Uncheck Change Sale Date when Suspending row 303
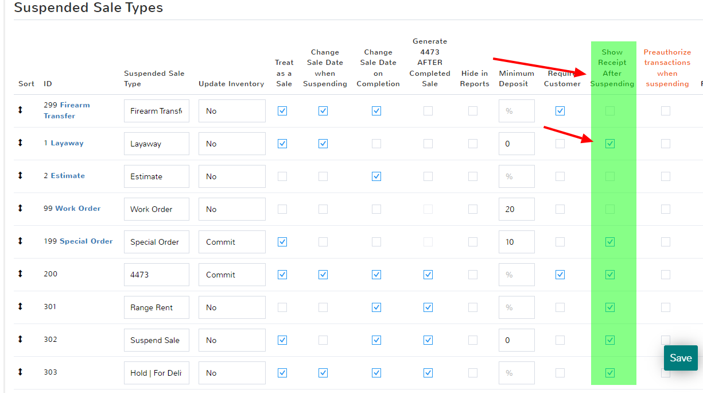 (x=323, y=373)
